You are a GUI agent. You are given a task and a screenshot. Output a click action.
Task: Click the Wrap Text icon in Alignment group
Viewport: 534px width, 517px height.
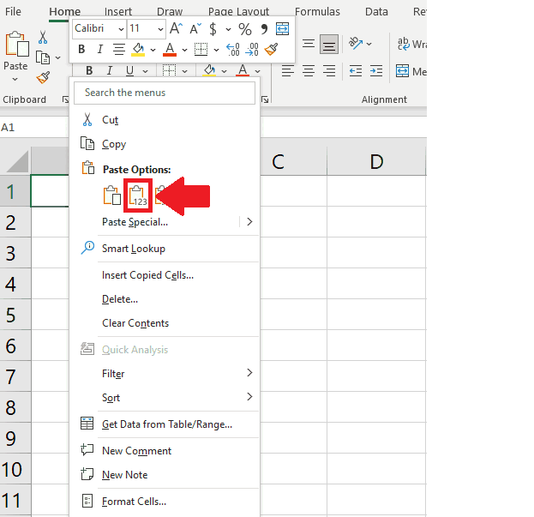pos(404,44)
